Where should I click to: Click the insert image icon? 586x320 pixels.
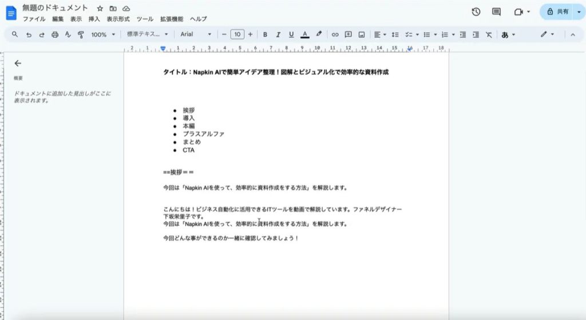tap(362, 34)
